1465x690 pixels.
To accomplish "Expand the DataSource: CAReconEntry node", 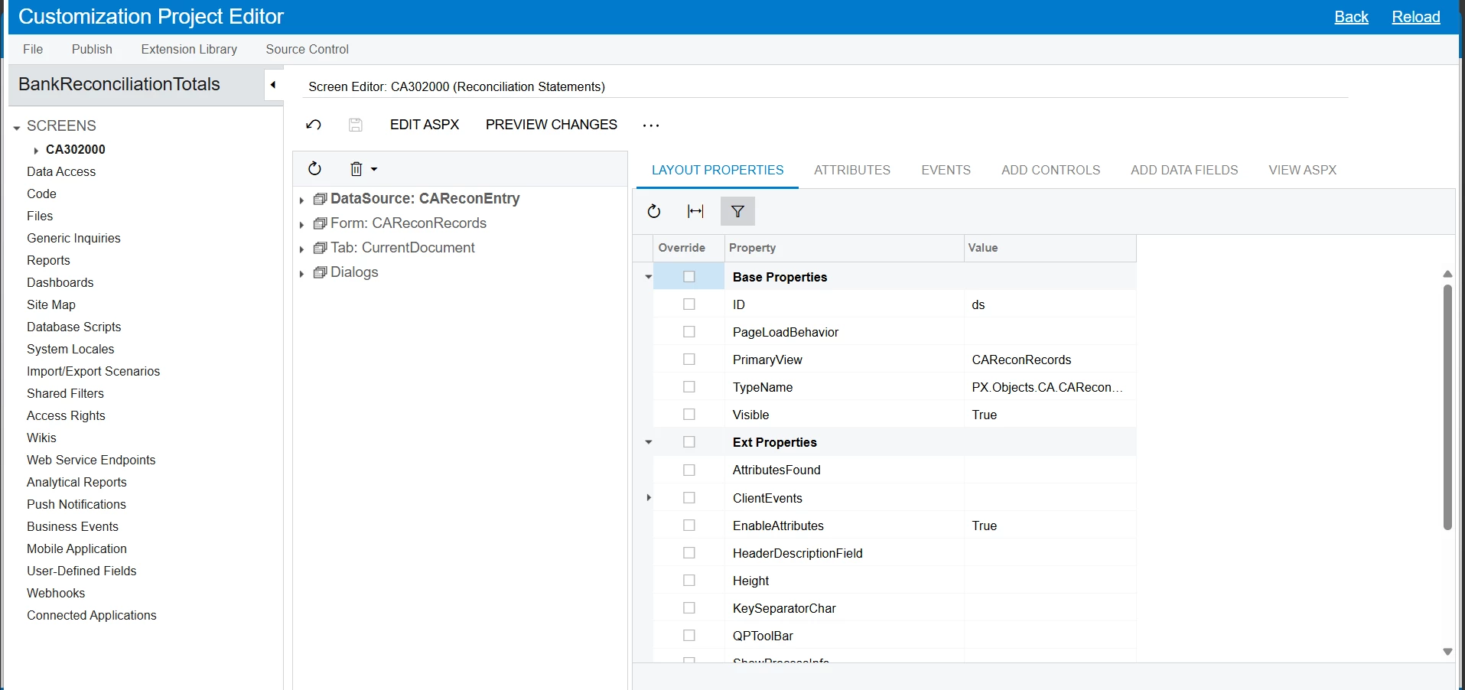I will tap(301, 200).
